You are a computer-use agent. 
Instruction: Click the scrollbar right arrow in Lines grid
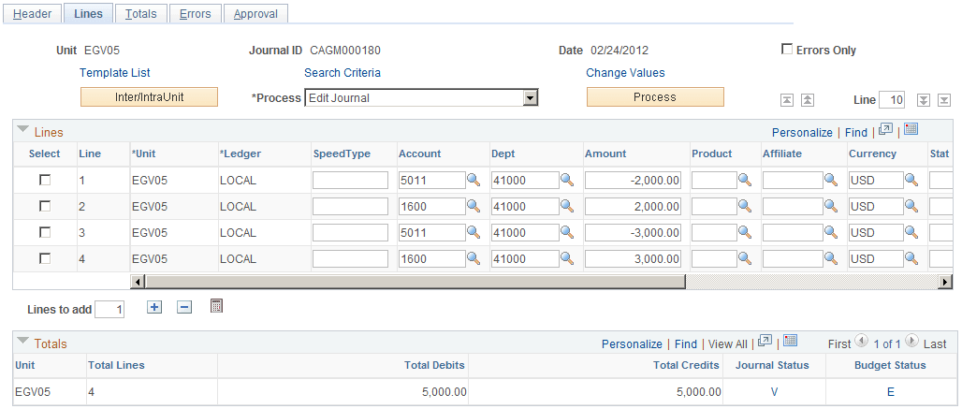coord(945,282)
